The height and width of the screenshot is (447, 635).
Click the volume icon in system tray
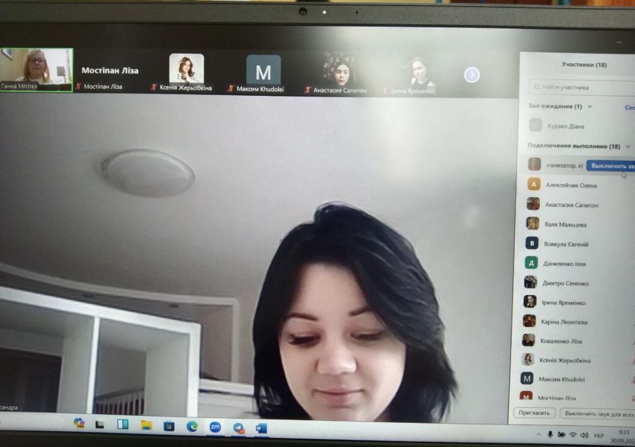coord(584,435)
